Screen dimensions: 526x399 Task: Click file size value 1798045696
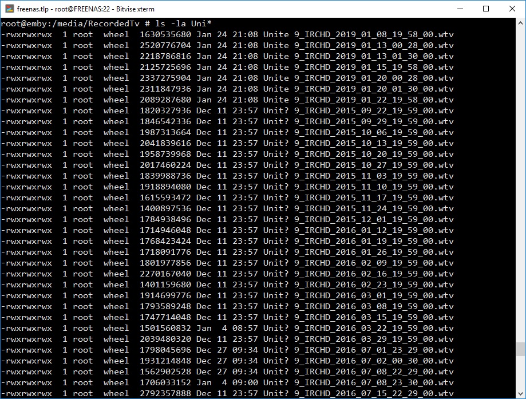(165, 350)
